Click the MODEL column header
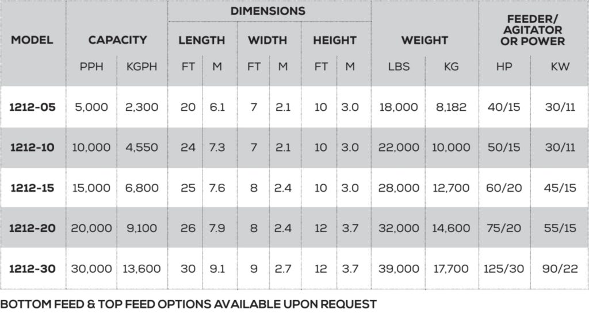 32,40
